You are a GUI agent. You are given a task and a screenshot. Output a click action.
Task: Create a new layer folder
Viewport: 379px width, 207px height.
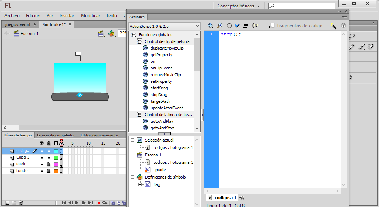point(14,203)
